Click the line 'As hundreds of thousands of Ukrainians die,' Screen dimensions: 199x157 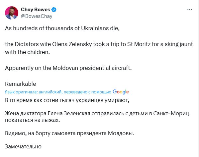62,28
